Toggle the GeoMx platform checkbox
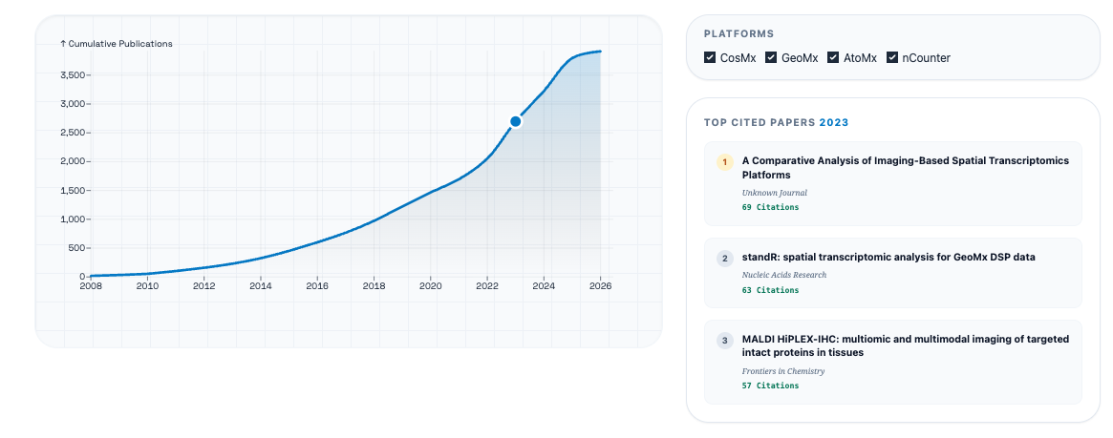 click(771, 57)
